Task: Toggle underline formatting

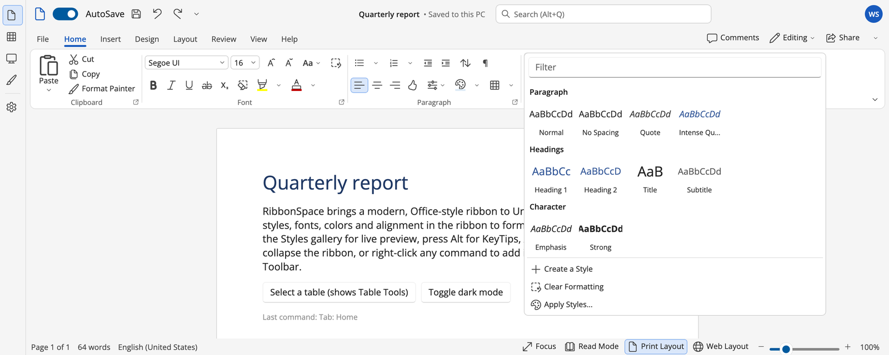Action: [x=189, y=85]
